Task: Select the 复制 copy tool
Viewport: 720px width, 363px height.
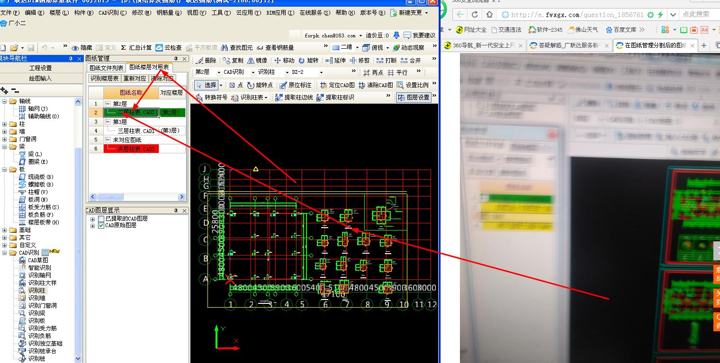Action: 233,61
